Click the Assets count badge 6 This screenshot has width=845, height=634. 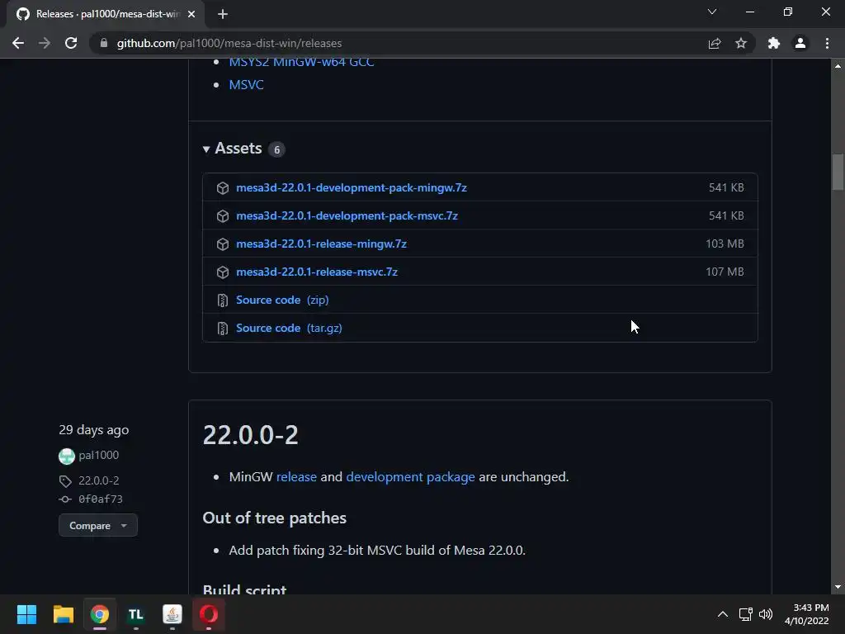coord(276,149)
